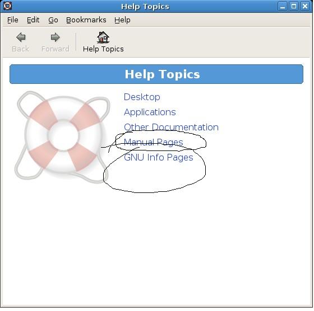Open the Other Documentation link

171,127
